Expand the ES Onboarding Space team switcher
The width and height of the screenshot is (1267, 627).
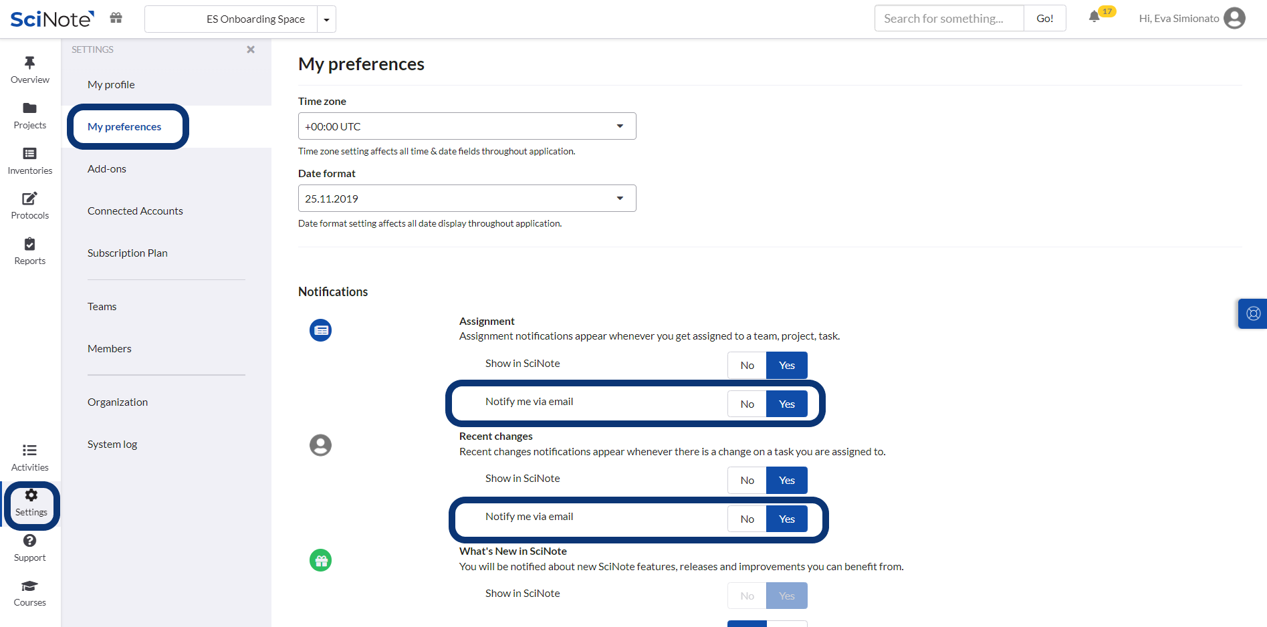pyautogui.click(x=326, y=19)
